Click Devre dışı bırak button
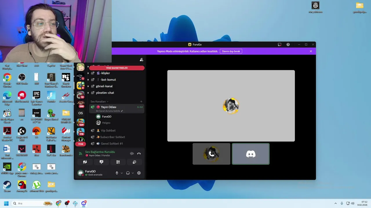The height and width of the screenshot is (208, 371). pyautogui.click(x=231, y=51)
